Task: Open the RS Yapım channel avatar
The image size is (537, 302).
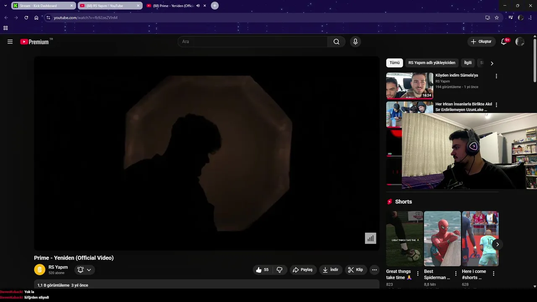Action: click(39, 269)
